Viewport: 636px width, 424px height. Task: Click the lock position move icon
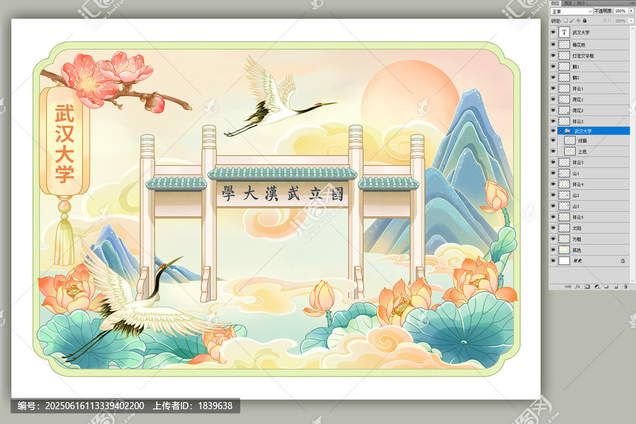[x=578, y=20]
